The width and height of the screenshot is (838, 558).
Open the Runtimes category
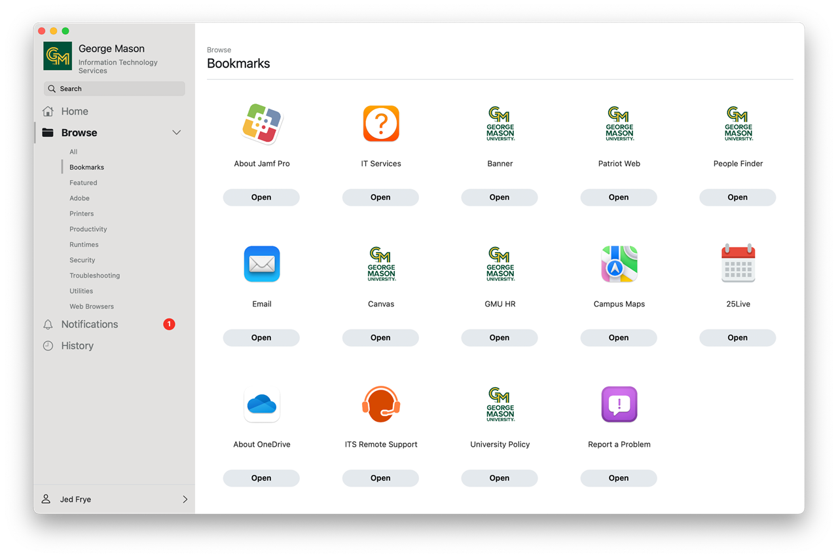[x=84, y=244]
